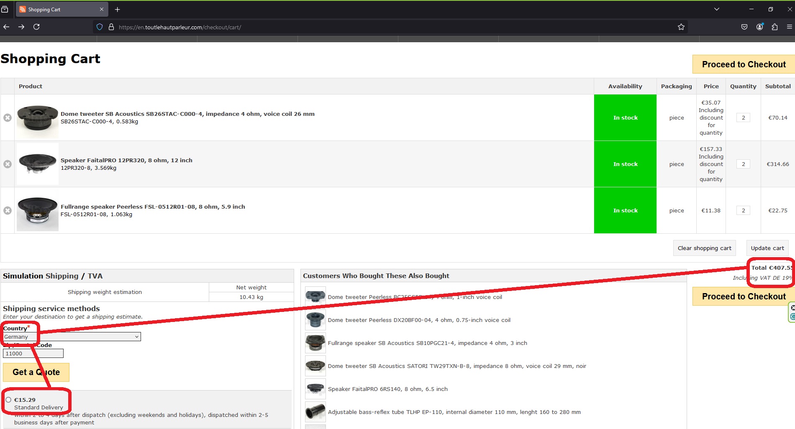The height and width of the screenshot is (429, 795).
Task: Open SB Acoustics SB26STAC-C000-4 product link
Action: (x=187, y=114)
